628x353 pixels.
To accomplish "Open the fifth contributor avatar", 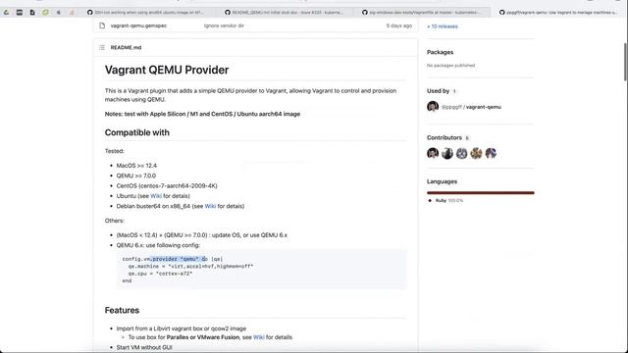I will (x=491, y=153).
